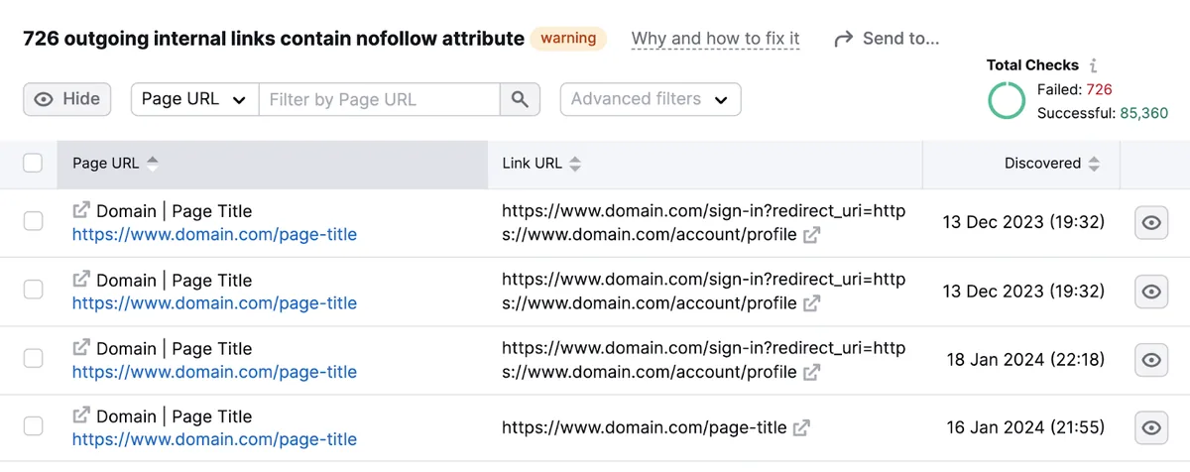Click the search magnifier icon button
This screenshot has height=472, width=1190.
(x=520, y=99)
